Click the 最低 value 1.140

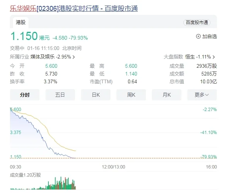pyautogui.click(x=131, y=74)
